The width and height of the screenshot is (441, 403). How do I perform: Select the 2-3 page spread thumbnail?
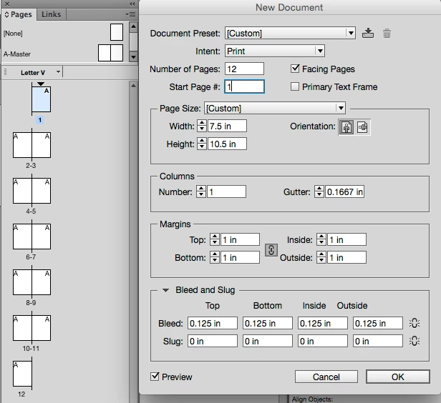click(x=31, y=145)
